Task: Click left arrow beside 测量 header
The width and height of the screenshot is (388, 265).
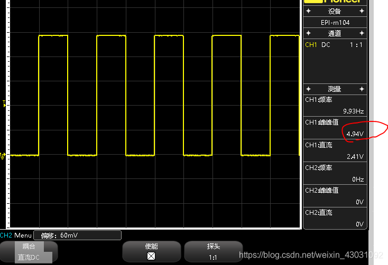Action: [x=308, y=89]
